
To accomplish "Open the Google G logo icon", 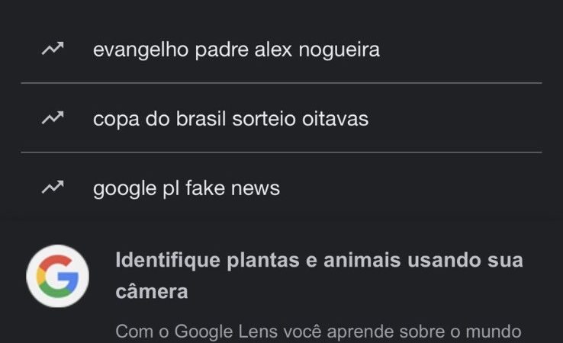I will click(x=57, y=276).
